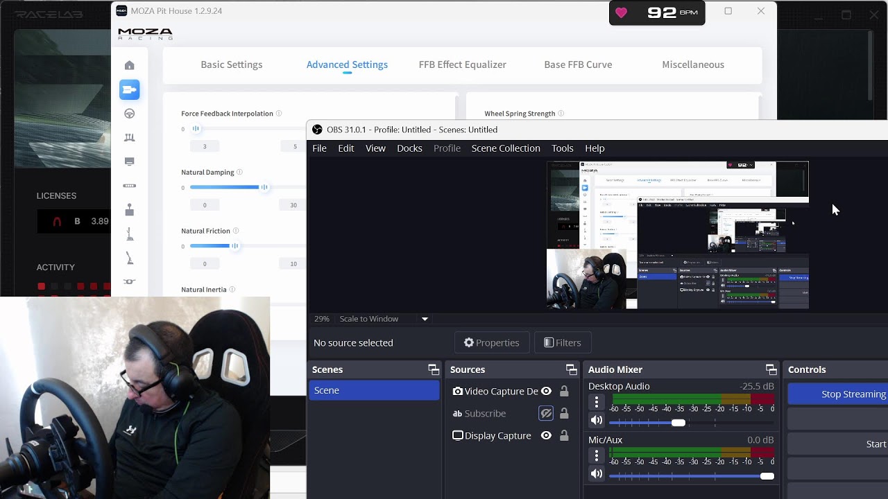
Task: Show the Subscribe text source
Action: [x=546, y=414]
